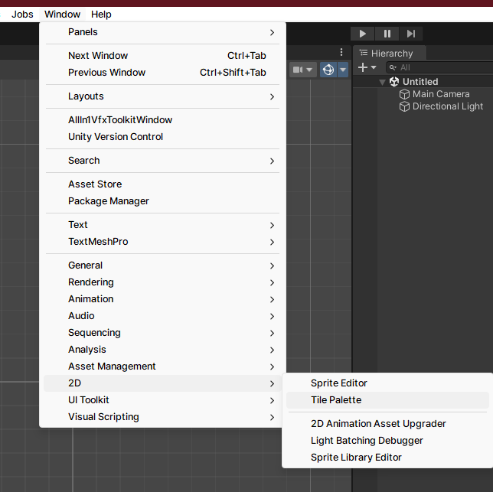Open AllIn1VfxToolkitWindow from the menu
The width and height of the screenshot is (493, 492).
[x=162, y=120]
